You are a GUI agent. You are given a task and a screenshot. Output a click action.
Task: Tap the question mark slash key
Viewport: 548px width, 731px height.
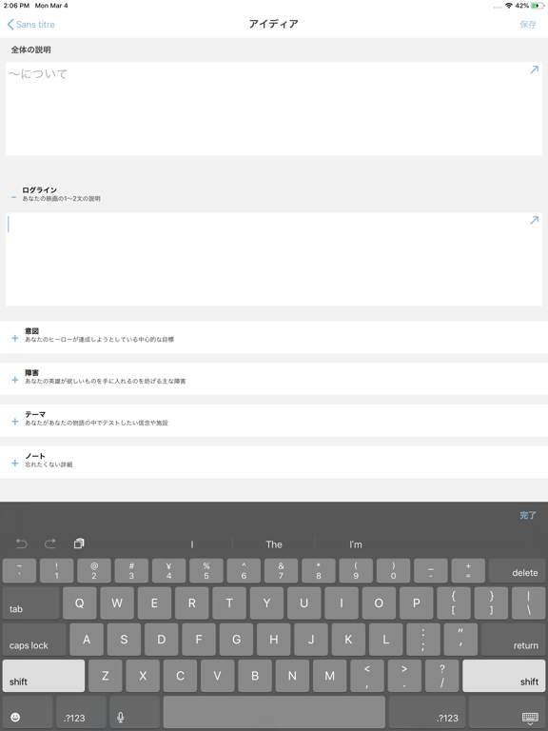pos(441,676)
